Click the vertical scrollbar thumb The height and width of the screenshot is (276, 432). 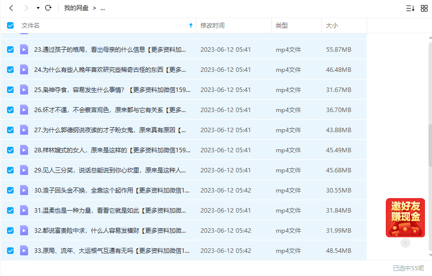click(x=429, y=146)
